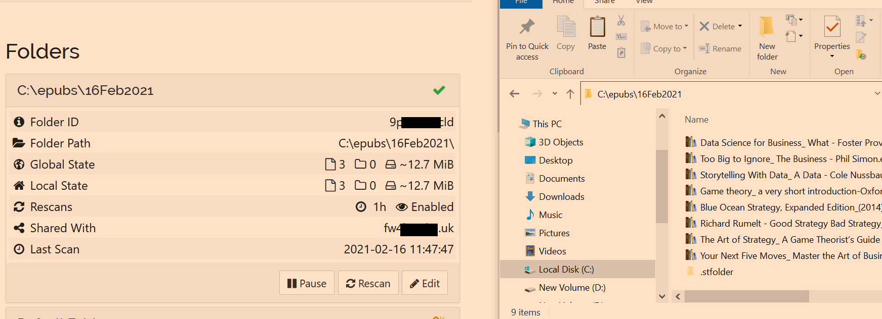This screenshot has width=882, height=319.
Task: Expand the Delete options dropdown arrow
Action: 740,26
